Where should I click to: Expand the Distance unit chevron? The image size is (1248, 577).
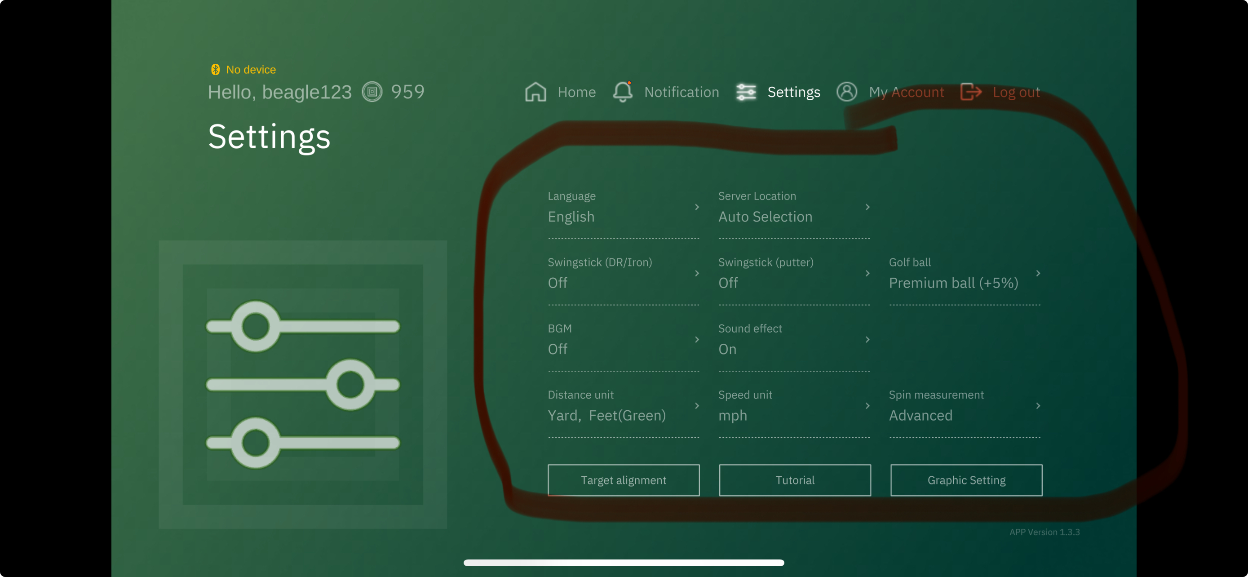coord(697,405)
